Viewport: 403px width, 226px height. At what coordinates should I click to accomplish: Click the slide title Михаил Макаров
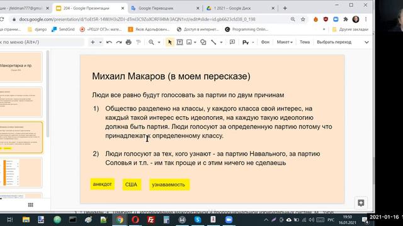(171, 76)
